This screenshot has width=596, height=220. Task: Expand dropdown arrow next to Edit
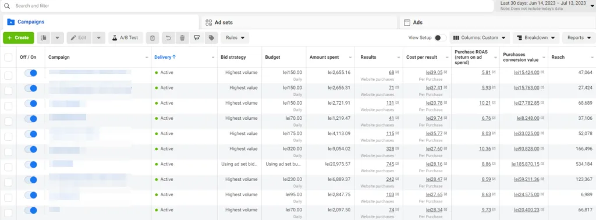pyautogui.click(x=98, y=38)
